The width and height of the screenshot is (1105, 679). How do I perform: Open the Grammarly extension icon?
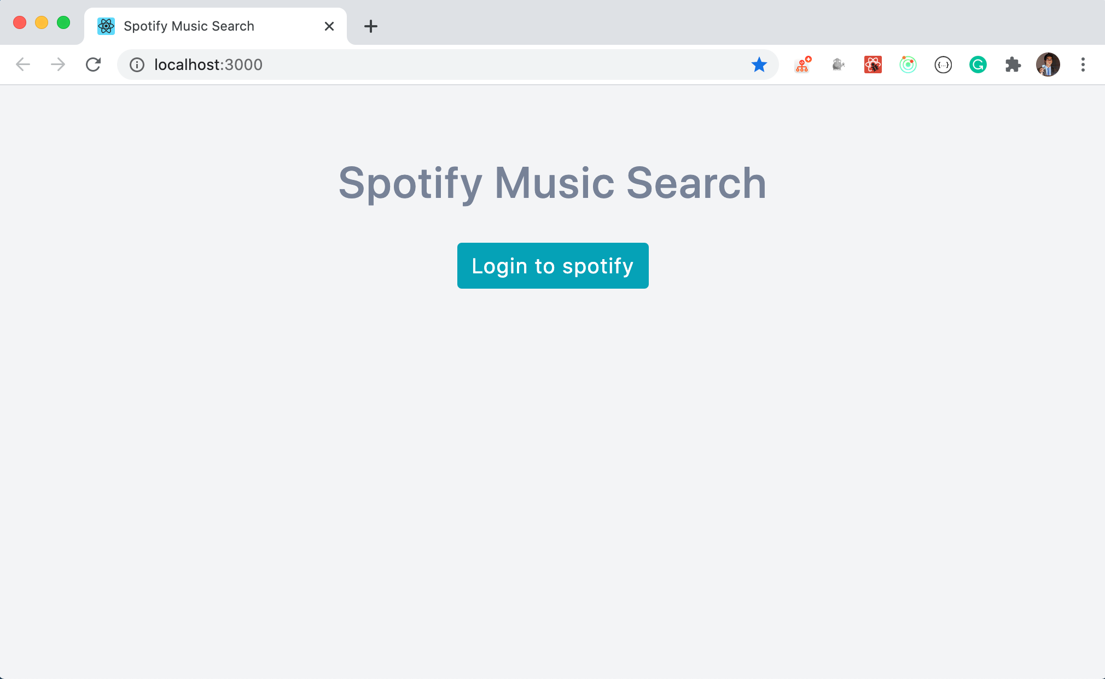tap(978, 65)
